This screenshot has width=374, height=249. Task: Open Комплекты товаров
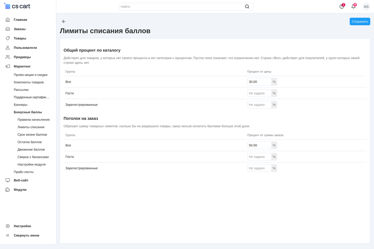pyautogui.click(x=29, y=82)
